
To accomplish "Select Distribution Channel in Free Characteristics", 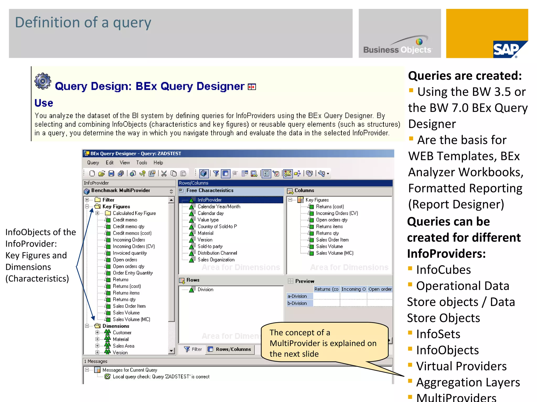I will [217, 253].
